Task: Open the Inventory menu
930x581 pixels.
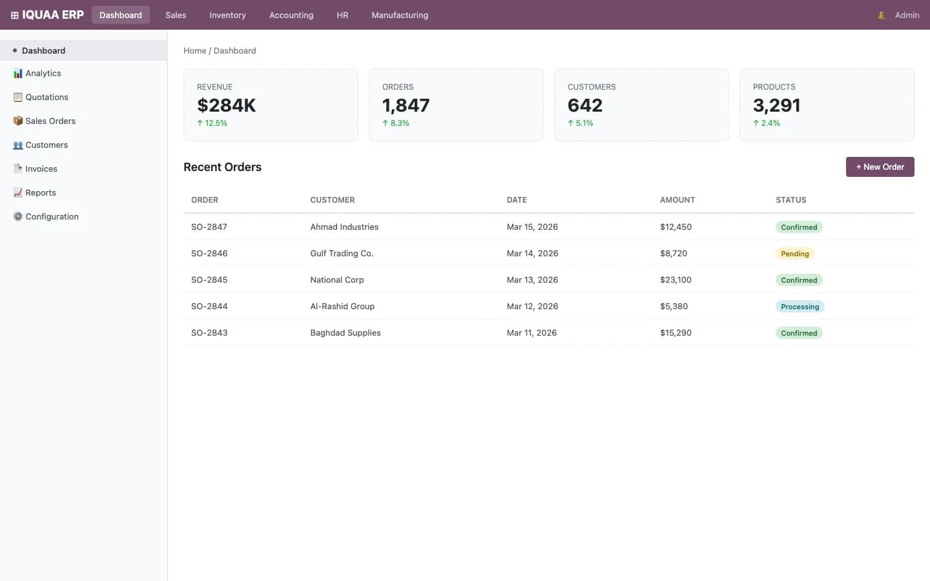Action: [227, 15]
